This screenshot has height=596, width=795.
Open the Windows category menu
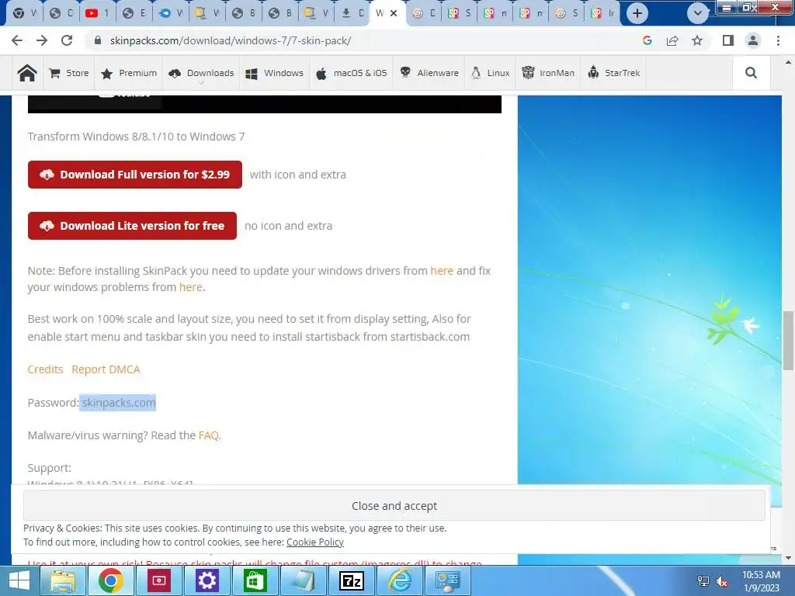pyautogui.click(x=274, y=73)
